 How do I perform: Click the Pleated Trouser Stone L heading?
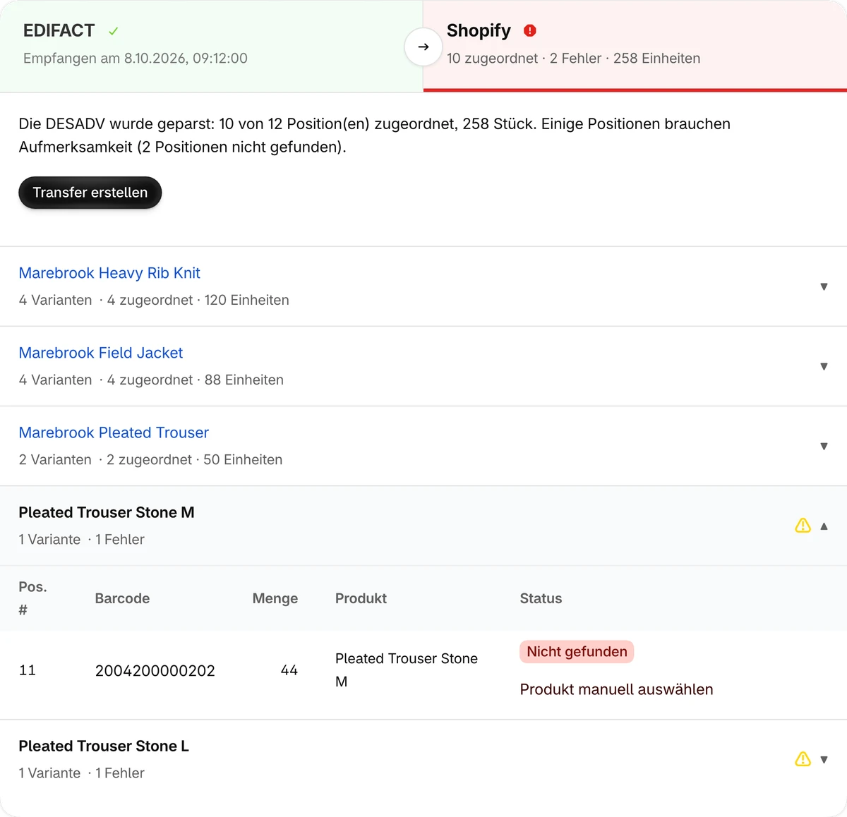coord(104,746)
